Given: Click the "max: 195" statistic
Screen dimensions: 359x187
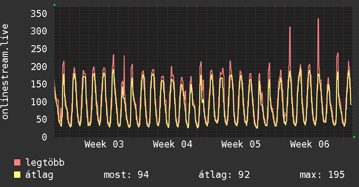Looking at the screenshot, I should click(x=322, y=175).
